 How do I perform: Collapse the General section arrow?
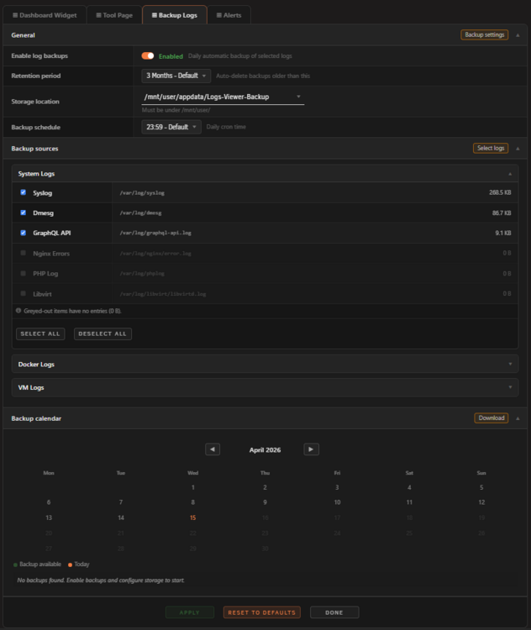click(518, 35)
